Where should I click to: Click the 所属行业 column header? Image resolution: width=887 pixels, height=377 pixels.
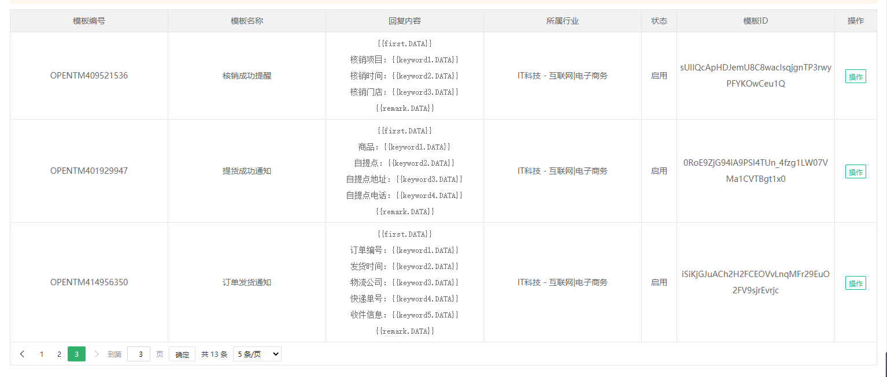(x=563, y=21)
